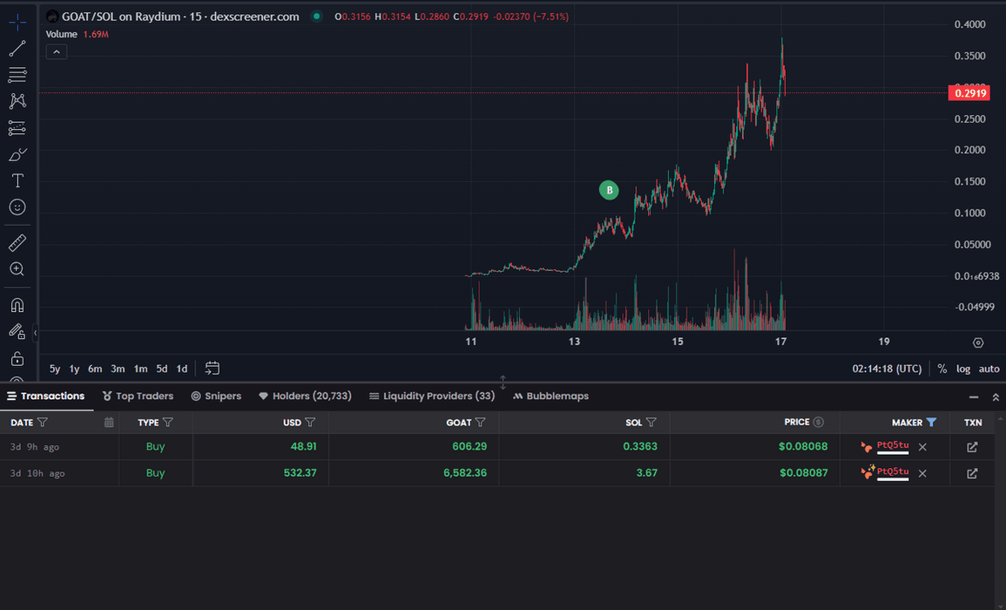Set chart range to 6m
This screenshot has height=610, width=1006.
(x=95, y=369)
